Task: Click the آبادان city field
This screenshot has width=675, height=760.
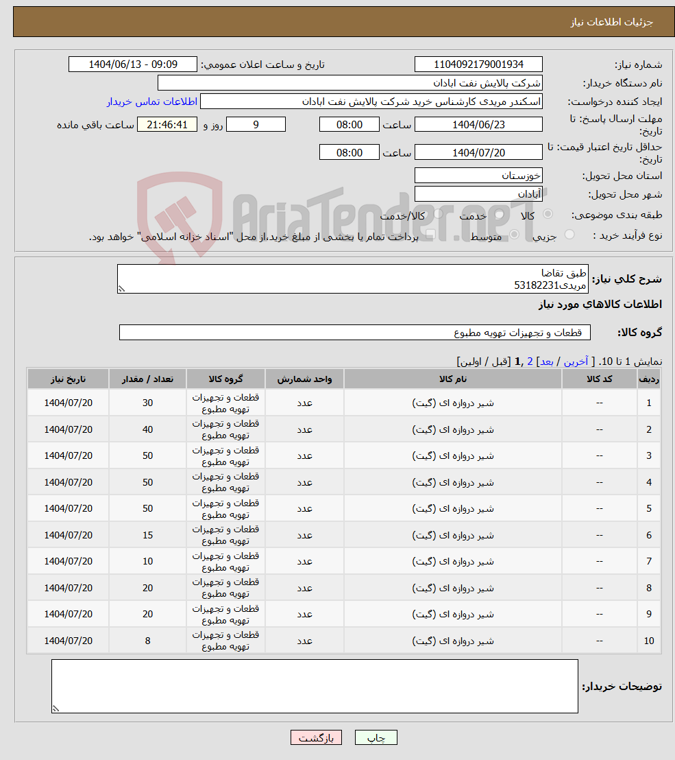Action: click(478, 193)
